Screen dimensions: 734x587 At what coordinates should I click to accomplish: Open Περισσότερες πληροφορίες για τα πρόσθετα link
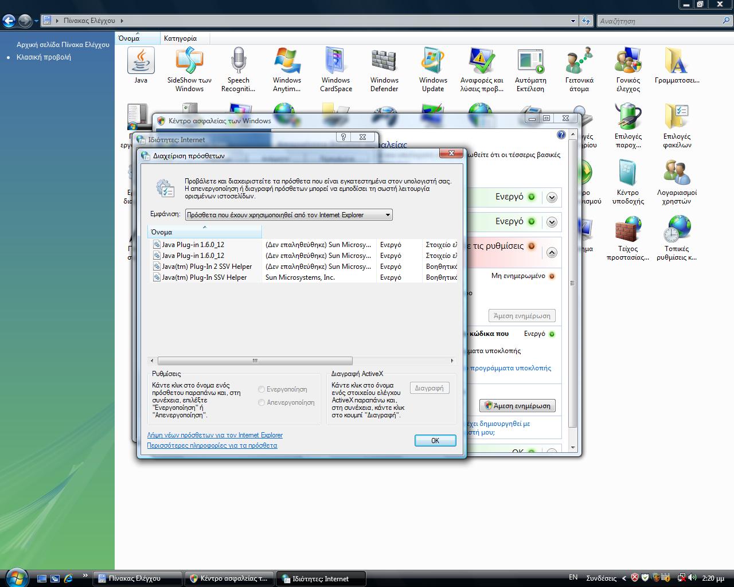[212, 445]
